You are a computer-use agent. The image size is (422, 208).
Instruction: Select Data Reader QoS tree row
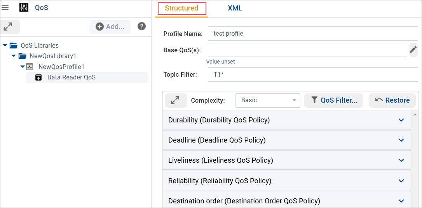coord(87,77)
